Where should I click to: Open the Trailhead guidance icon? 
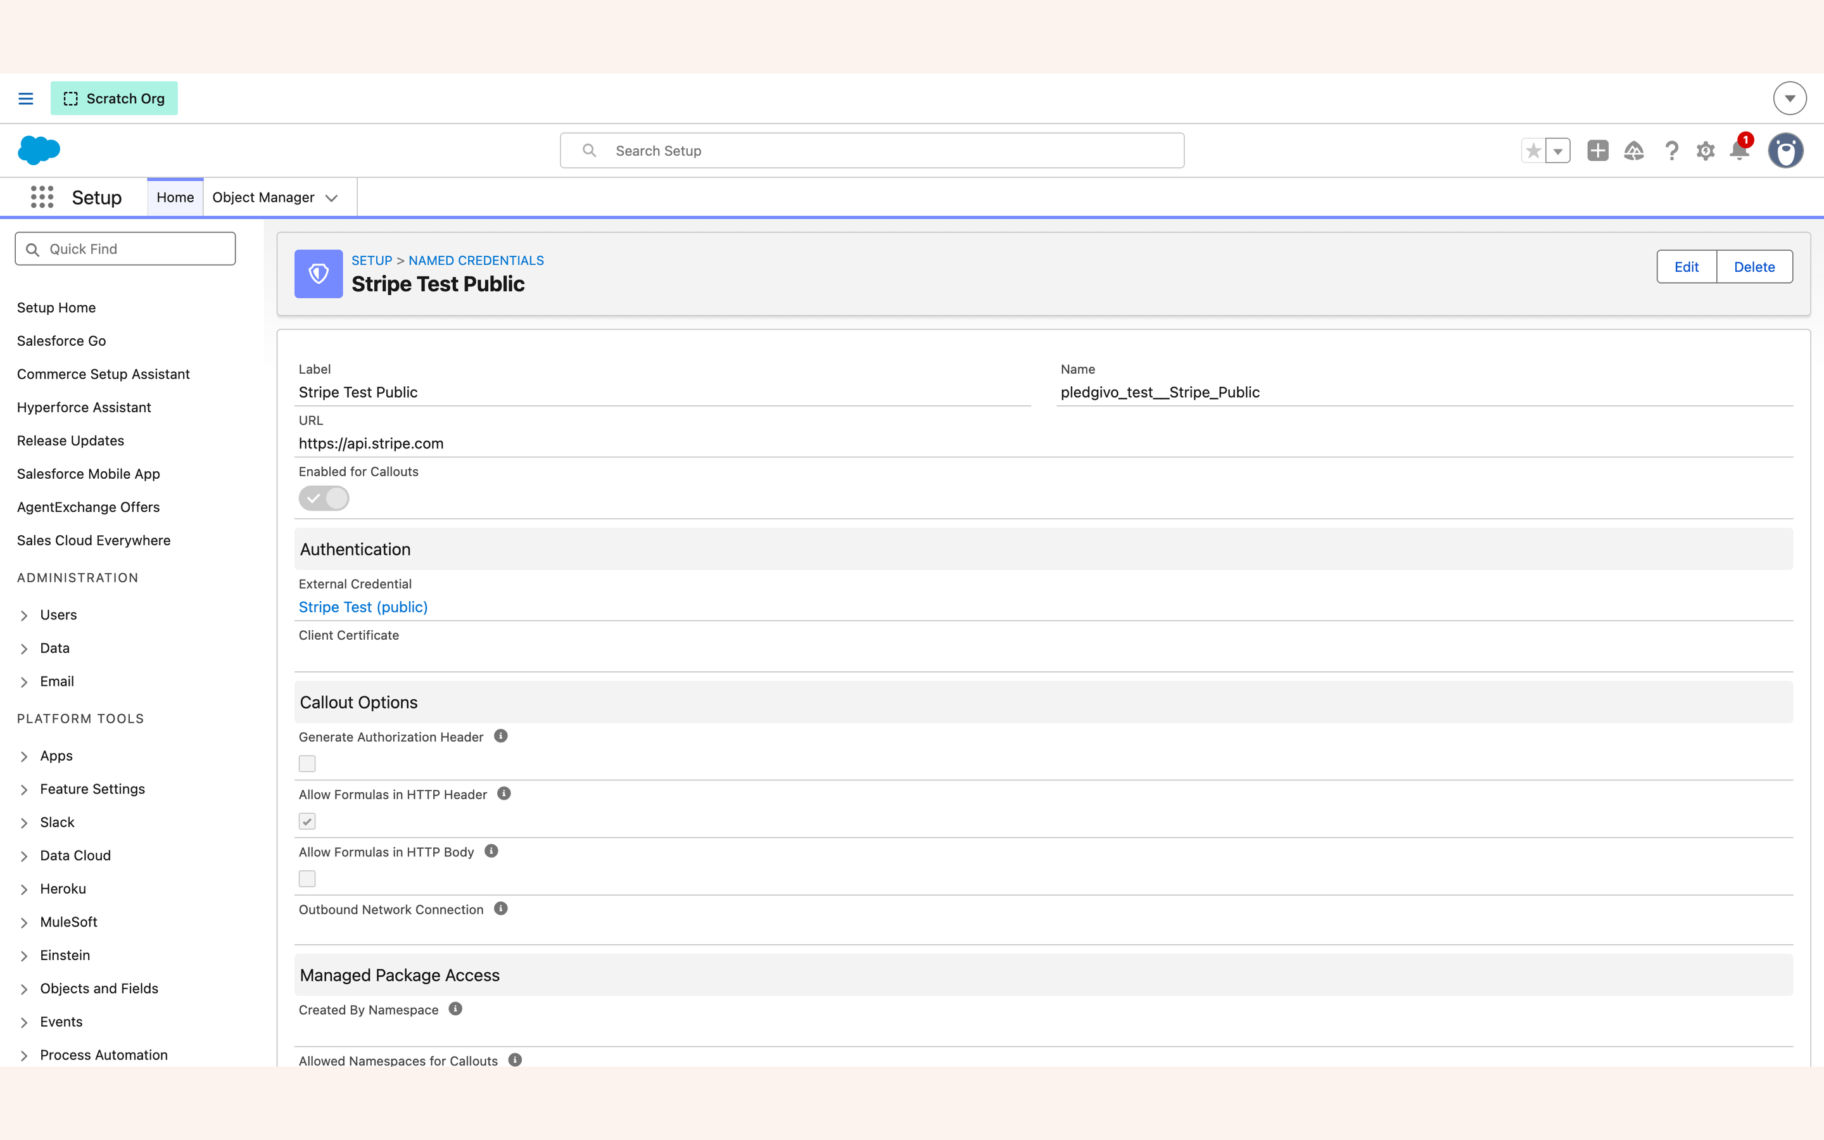click(x=1634, y=151)
